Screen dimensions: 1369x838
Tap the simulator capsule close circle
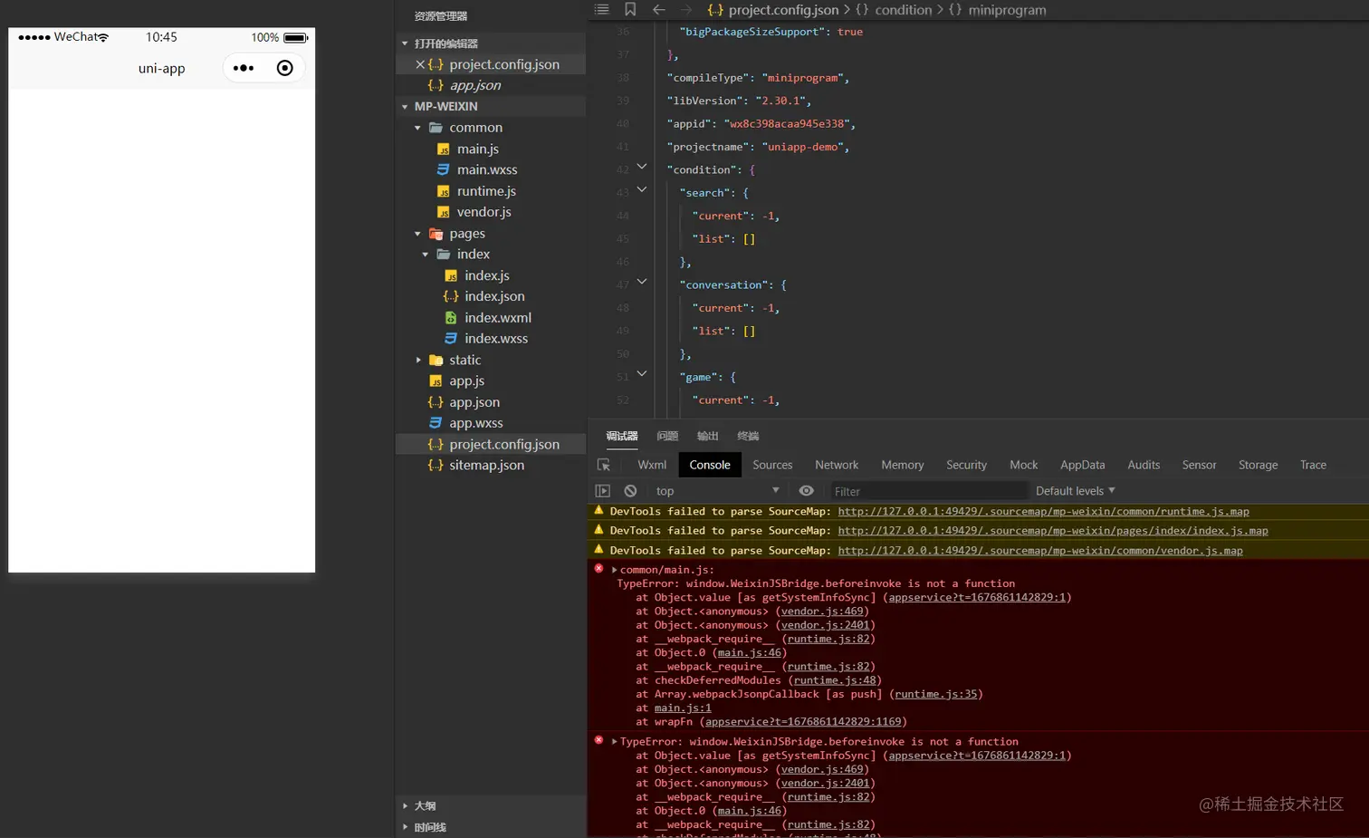(284, 68)
